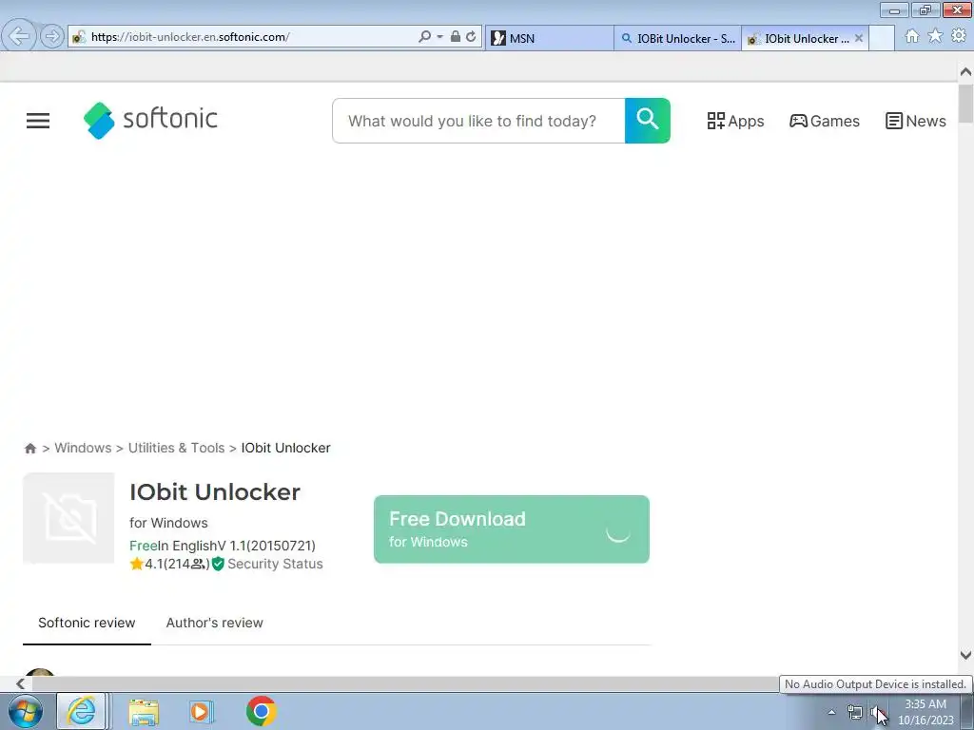Screen dimensions: 974x730
Task: Click the version text V 1.1(20150721)
Action: pyautogui.click(x=266, y=546)
